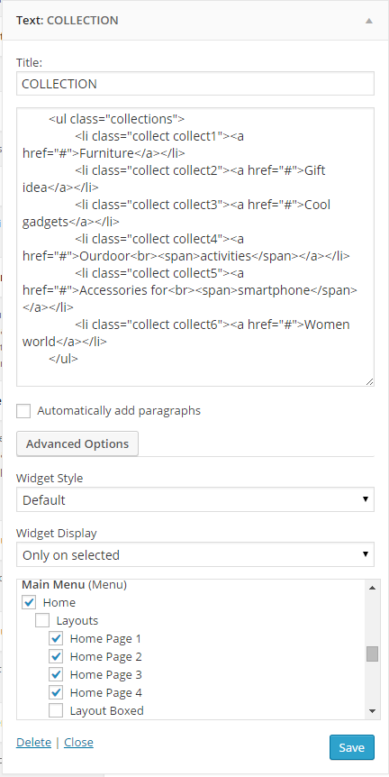This screenshot has height=777, width=389.
Task: Click the Widget Display label
Action: (x=57, y=534)
